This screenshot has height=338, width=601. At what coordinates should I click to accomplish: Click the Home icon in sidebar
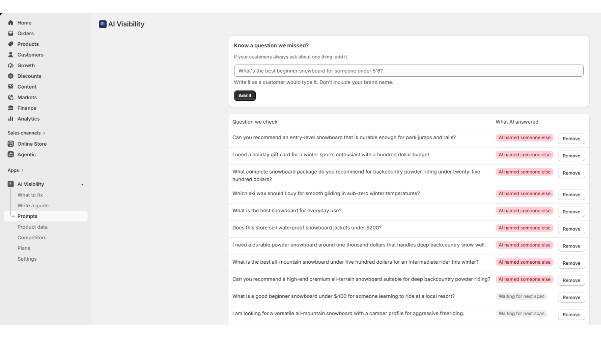[11, 23]
